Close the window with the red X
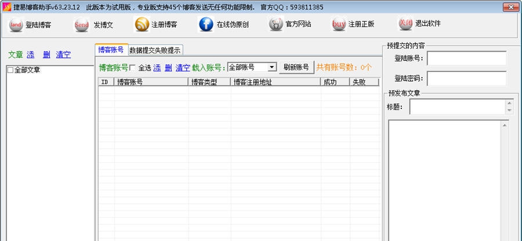The height and width of the screenshot is (241, 522). pos(512,6)
